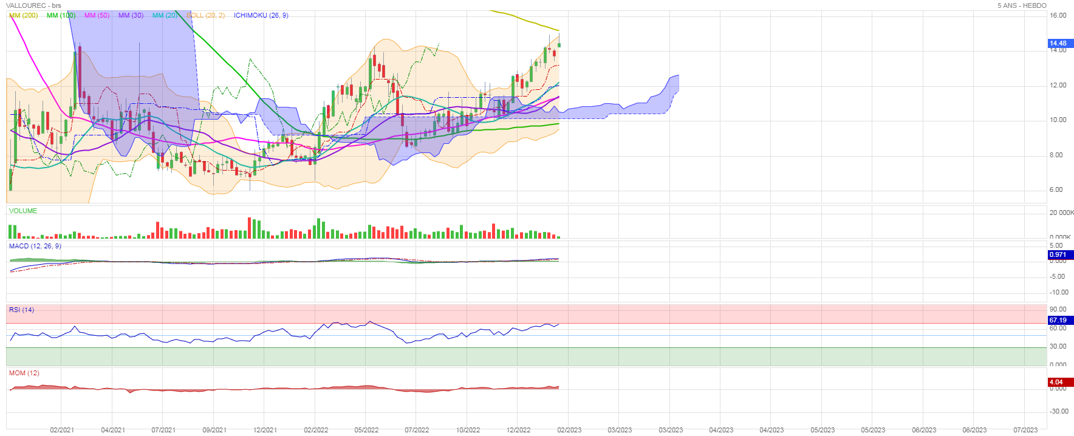Click the 10/2022 date axis label
The width and height of the screenshot is (1074, 436).
tap(468, 430)
